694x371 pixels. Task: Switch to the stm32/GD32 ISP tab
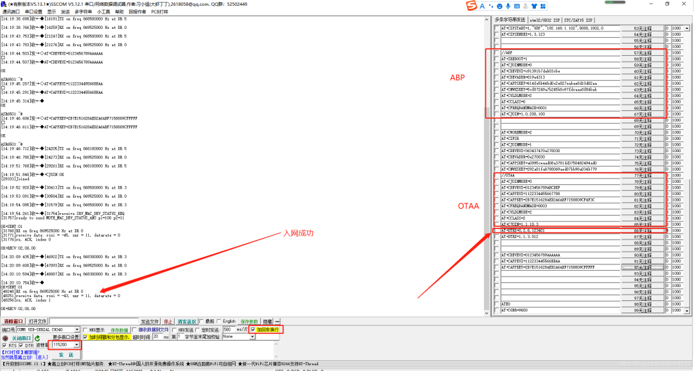click(x=544, y=20)
